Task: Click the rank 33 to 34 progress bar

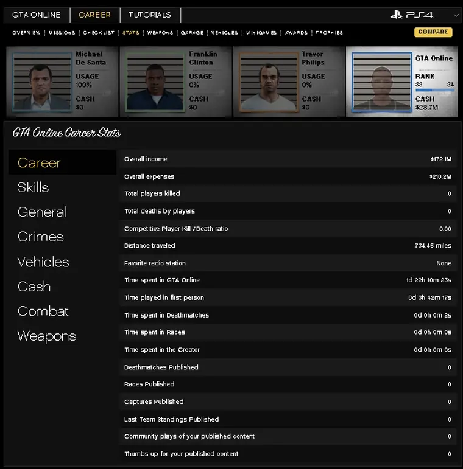Action: [x=434, y=90]
